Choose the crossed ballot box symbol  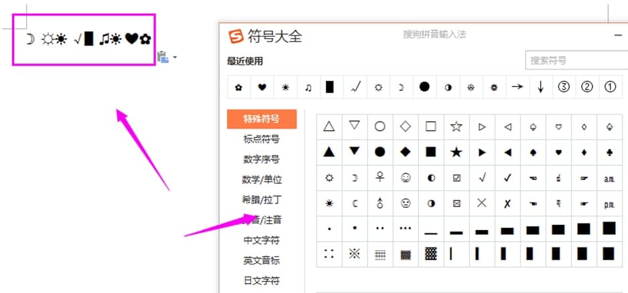(456, 203)
